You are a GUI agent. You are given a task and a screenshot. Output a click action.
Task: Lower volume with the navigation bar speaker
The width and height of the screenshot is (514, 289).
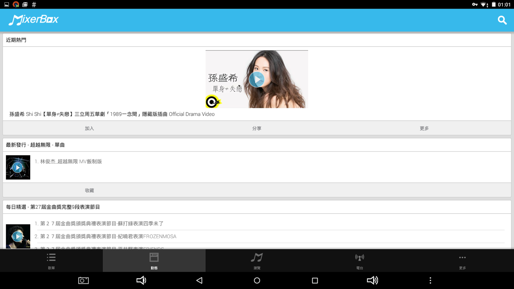(x=141, y=280)
